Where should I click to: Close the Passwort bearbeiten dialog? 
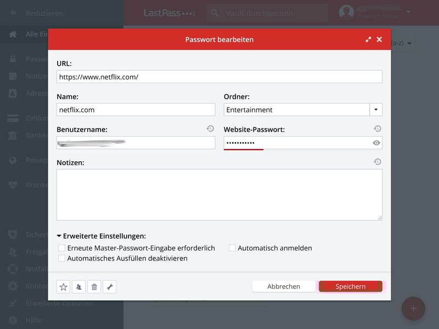(379, 39)
